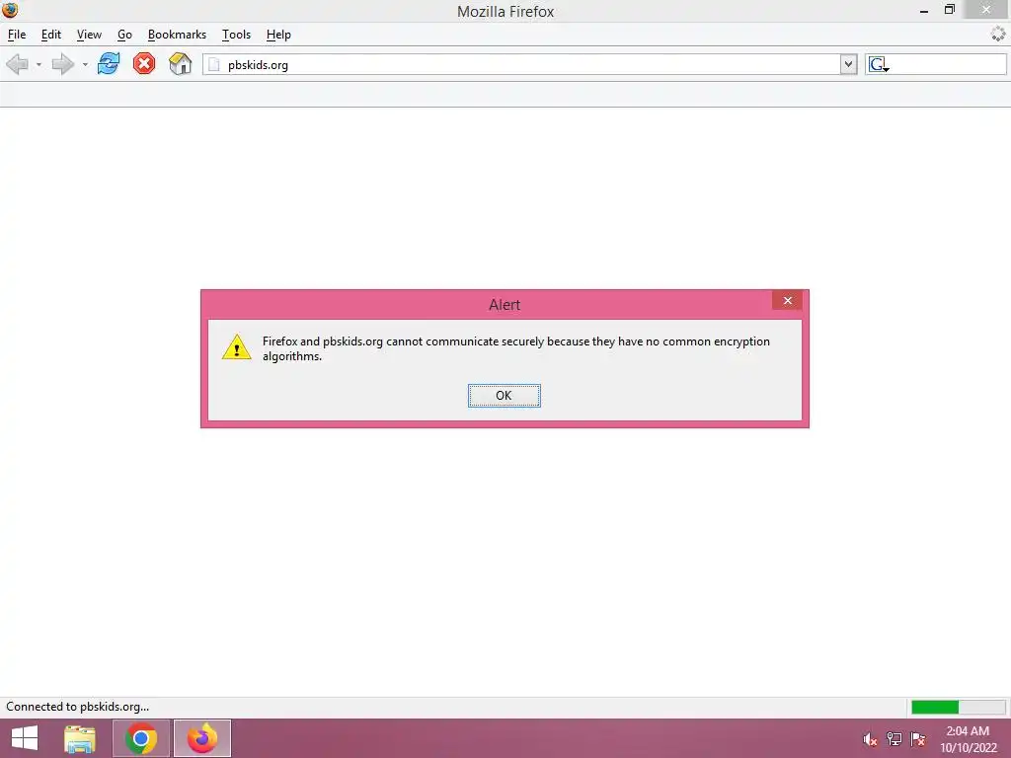The image size is (1011, 758).
Task: Click the encryption error message text
Action: [x=515, y=348]
